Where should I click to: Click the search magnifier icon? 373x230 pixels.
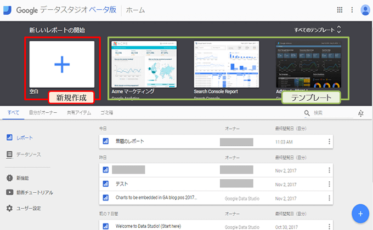307,113
